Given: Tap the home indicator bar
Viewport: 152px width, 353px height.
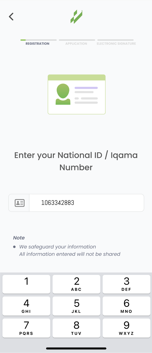Looking at the screenshot, I should (76, 348).
